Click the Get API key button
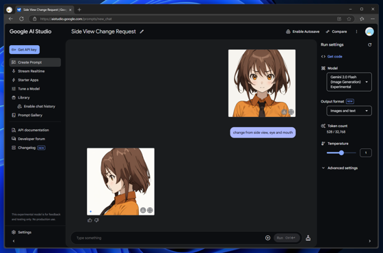Viewport: 383px width, 253px height. (x=25, y=49)
